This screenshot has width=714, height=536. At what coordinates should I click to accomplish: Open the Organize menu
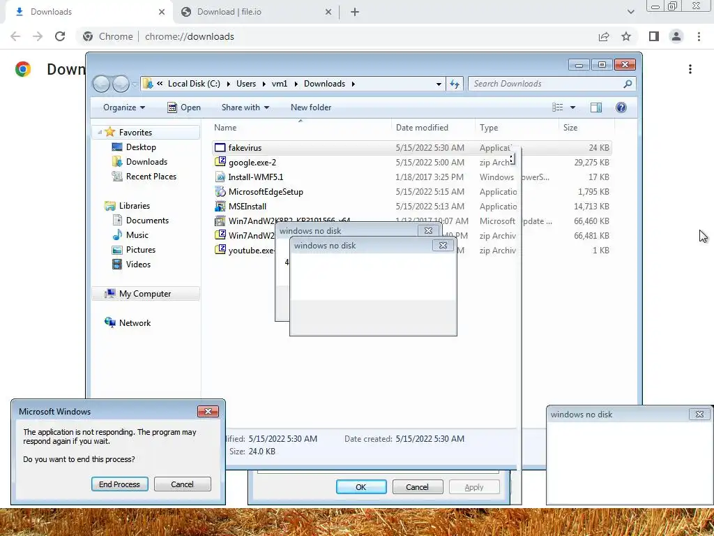pyautogui.click(x=124, y=107)
